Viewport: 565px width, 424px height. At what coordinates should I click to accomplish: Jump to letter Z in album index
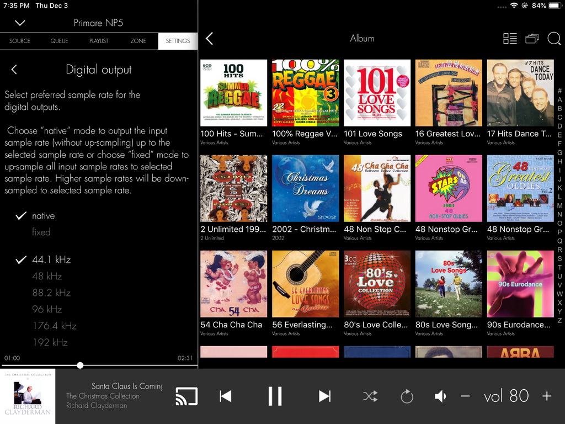(x=559, y=320)
